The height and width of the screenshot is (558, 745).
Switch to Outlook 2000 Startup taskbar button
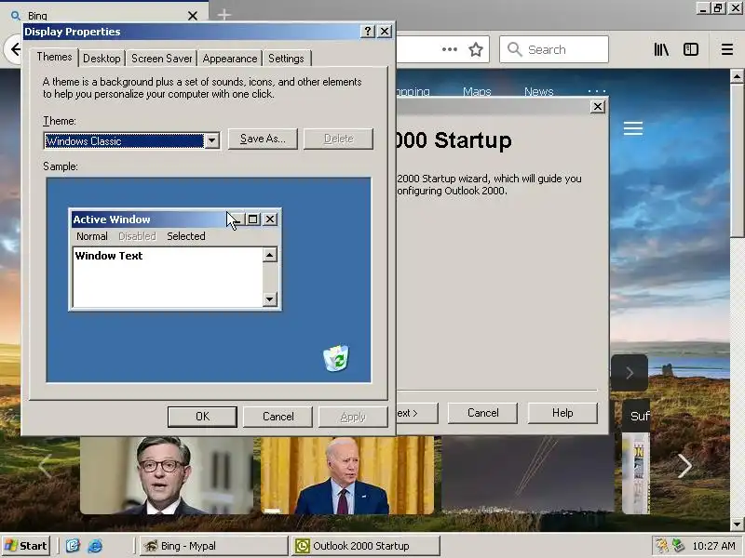pyautogui.click(x=366, y=546)
